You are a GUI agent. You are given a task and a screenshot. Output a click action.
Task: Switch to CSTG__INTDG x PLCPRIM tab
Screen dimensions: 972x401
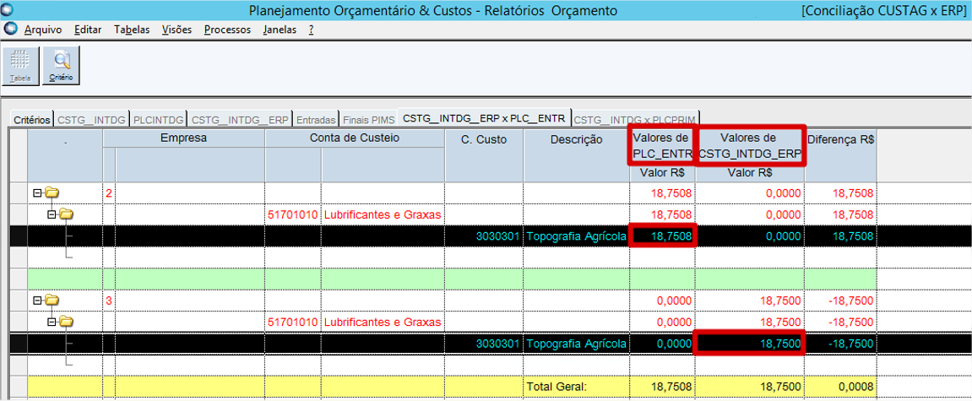(x=635, y=118)
